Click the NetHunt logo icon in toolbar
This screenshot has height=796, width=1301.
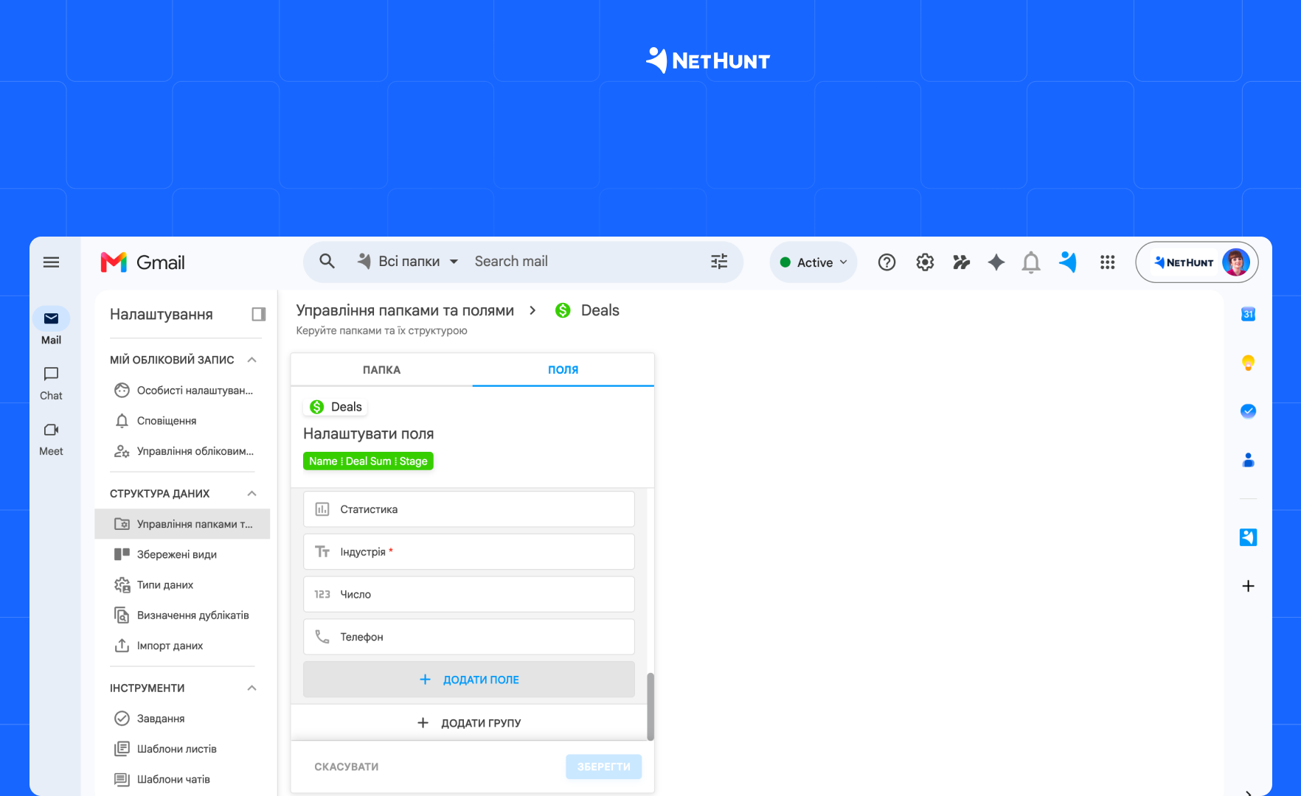click(x=1068, y=262)
